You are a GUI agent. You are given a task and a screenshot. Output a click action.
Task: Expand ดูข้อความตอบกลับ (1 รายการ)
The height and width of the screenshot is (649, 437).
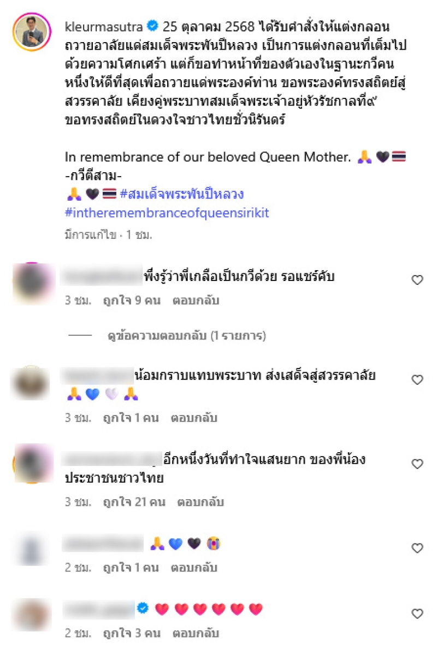click(x=186, y=335)
